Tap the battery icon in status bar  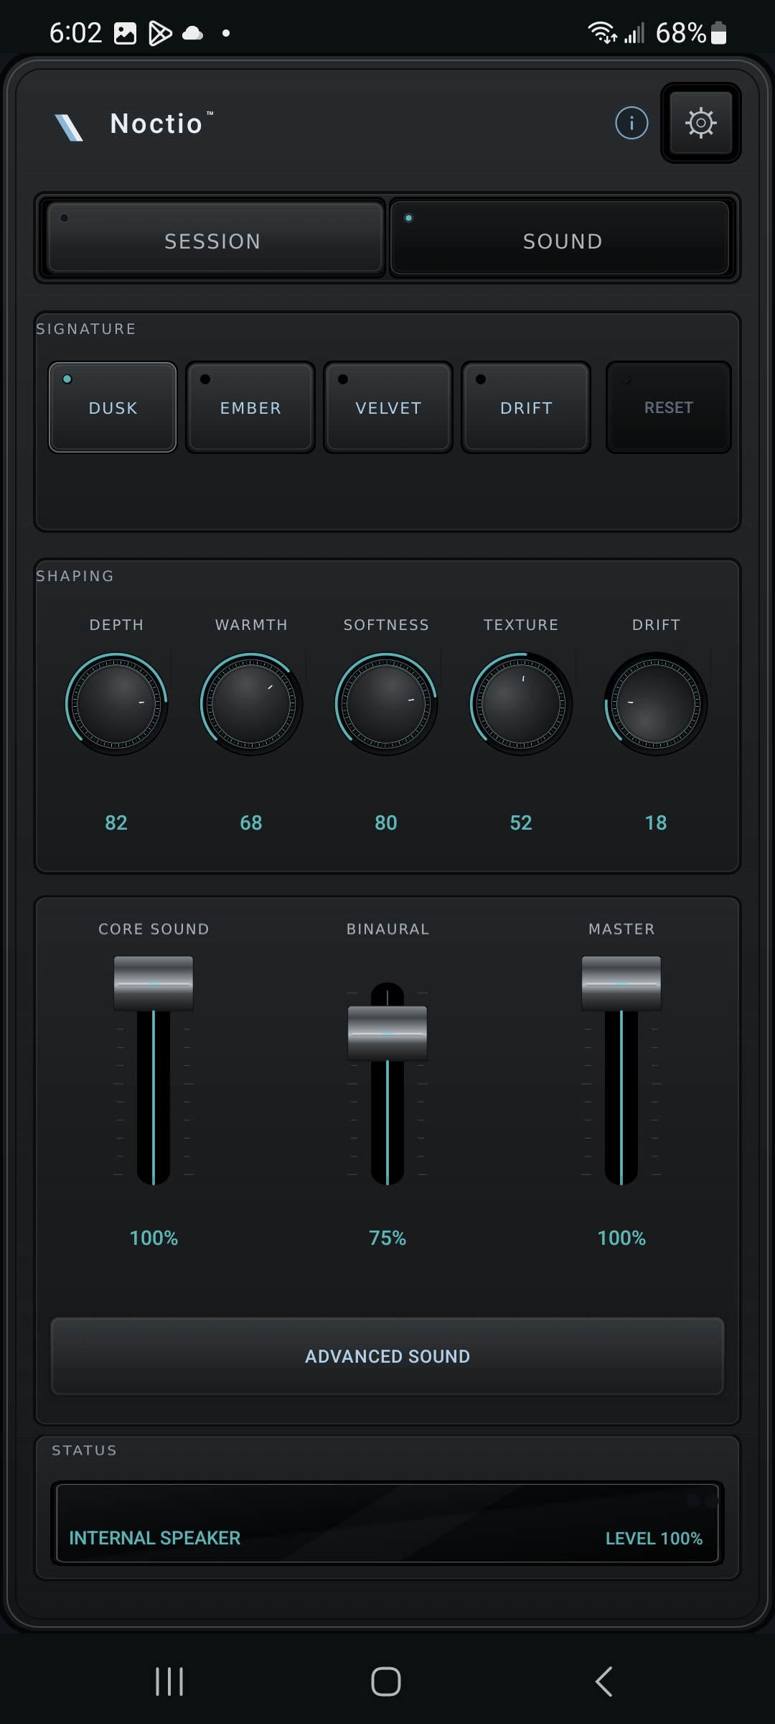(x=718, y=33)
